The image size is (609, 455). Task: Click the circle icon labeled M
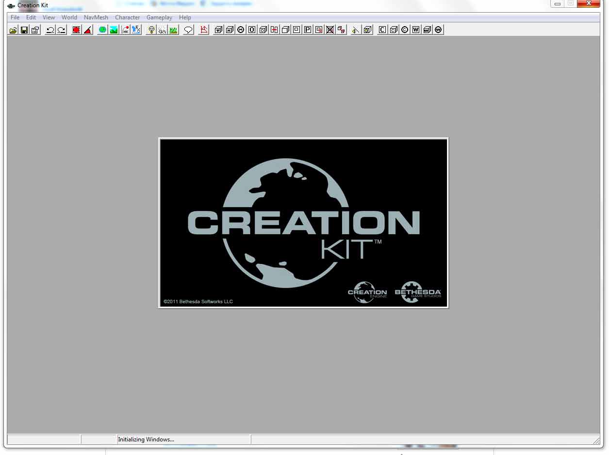click(x=241, y=30)
